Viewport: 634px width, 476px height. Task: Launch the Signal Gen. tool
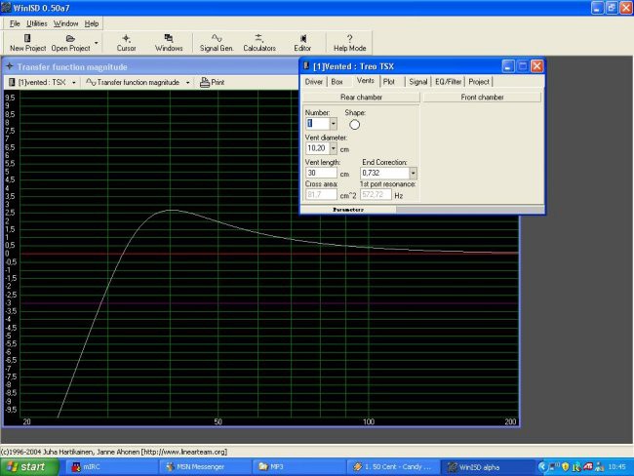pyautogui.click(x=217, y=43)
